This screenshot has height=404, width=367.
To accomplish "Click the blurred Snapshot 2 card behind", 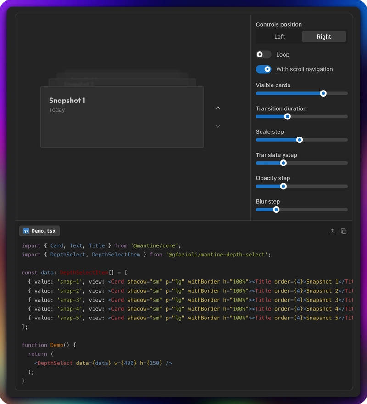I will tap(122, 82).
